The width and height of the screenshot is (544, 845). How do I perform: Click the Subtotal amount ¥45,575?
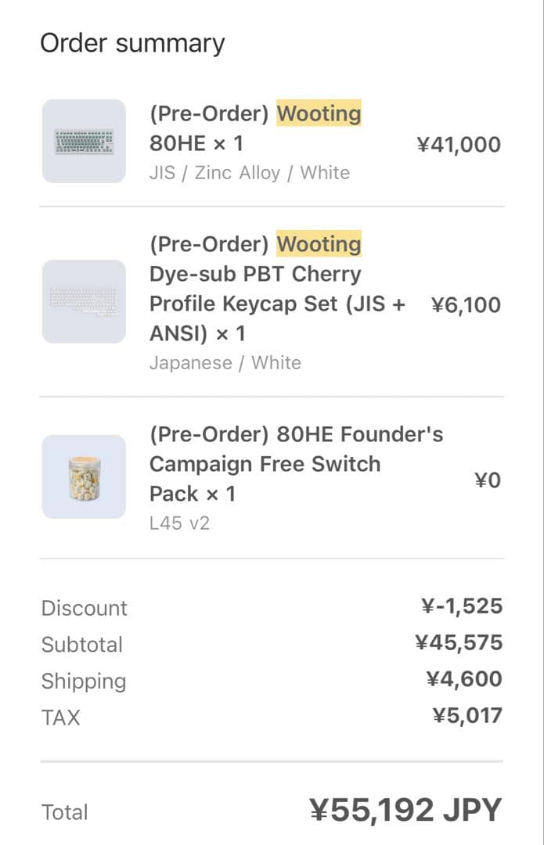[458, 643]
